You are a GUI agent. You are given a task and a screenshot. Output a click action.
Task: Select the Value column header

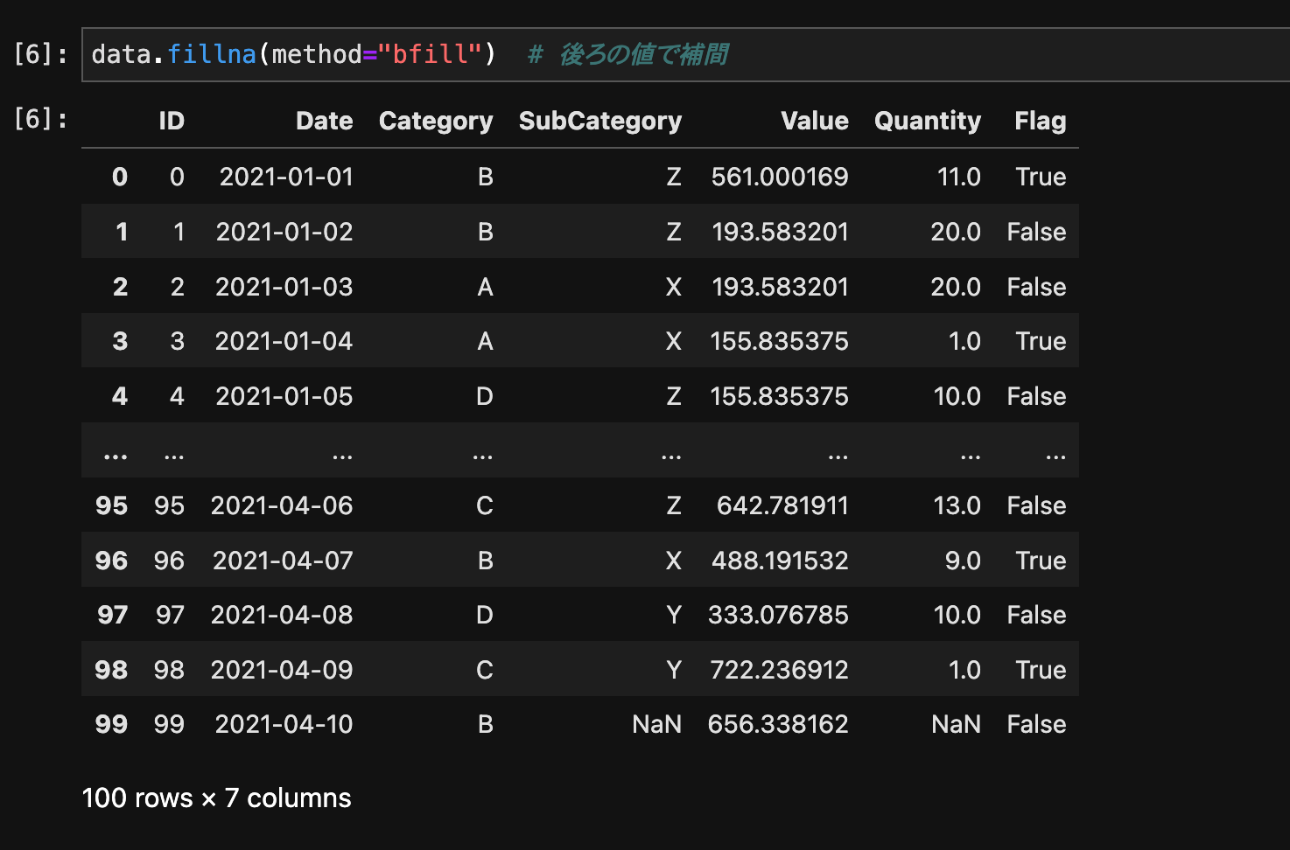[x=815, y=121]
